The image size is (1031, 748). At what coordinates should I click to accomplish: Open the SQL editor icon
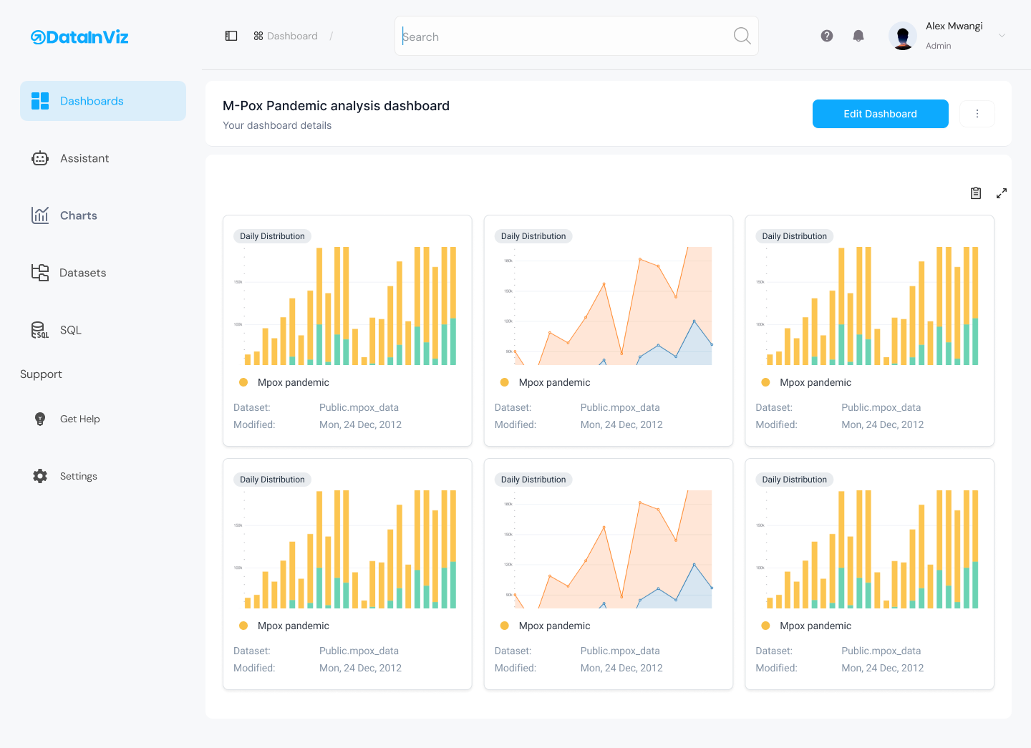[x=39, y=329]
